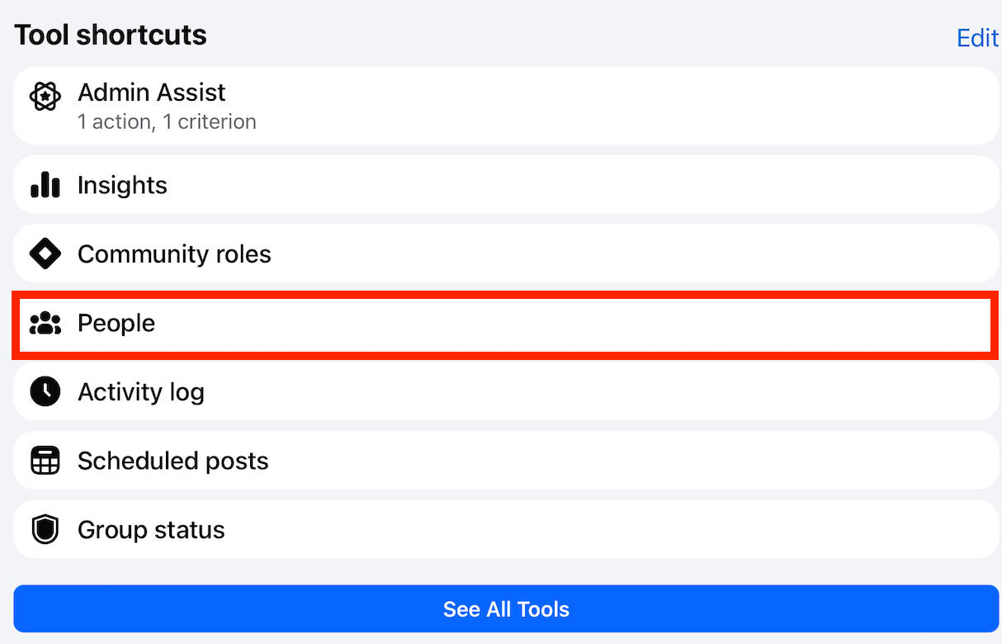The height and width of the screenshot is (644, 1002).
Task: View the Activity log label
Action: click(141, 391)
